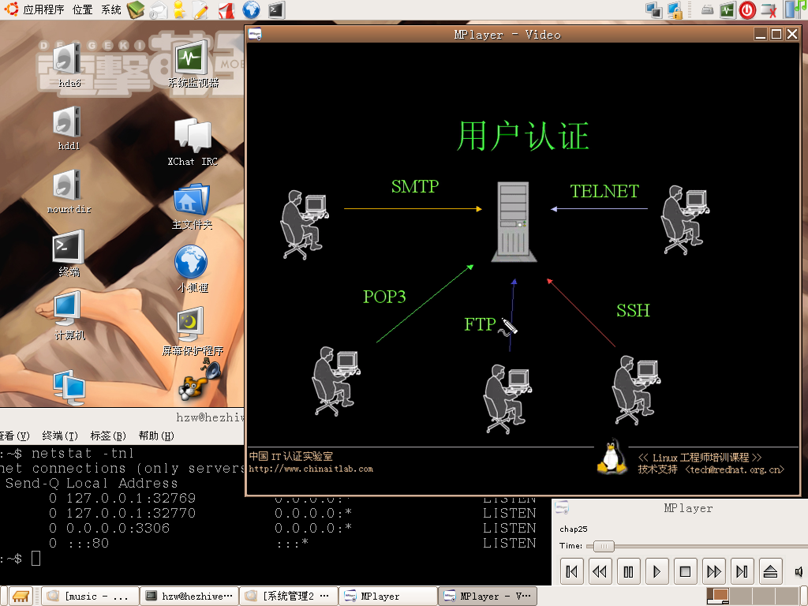Open the 标签(B) menu in the terminal
The width and height of the screenshot is (808, 606).
coord(108,436)
